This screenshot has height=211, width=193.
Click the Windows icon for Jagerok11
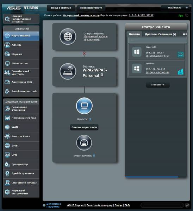[x=137, y=52]
